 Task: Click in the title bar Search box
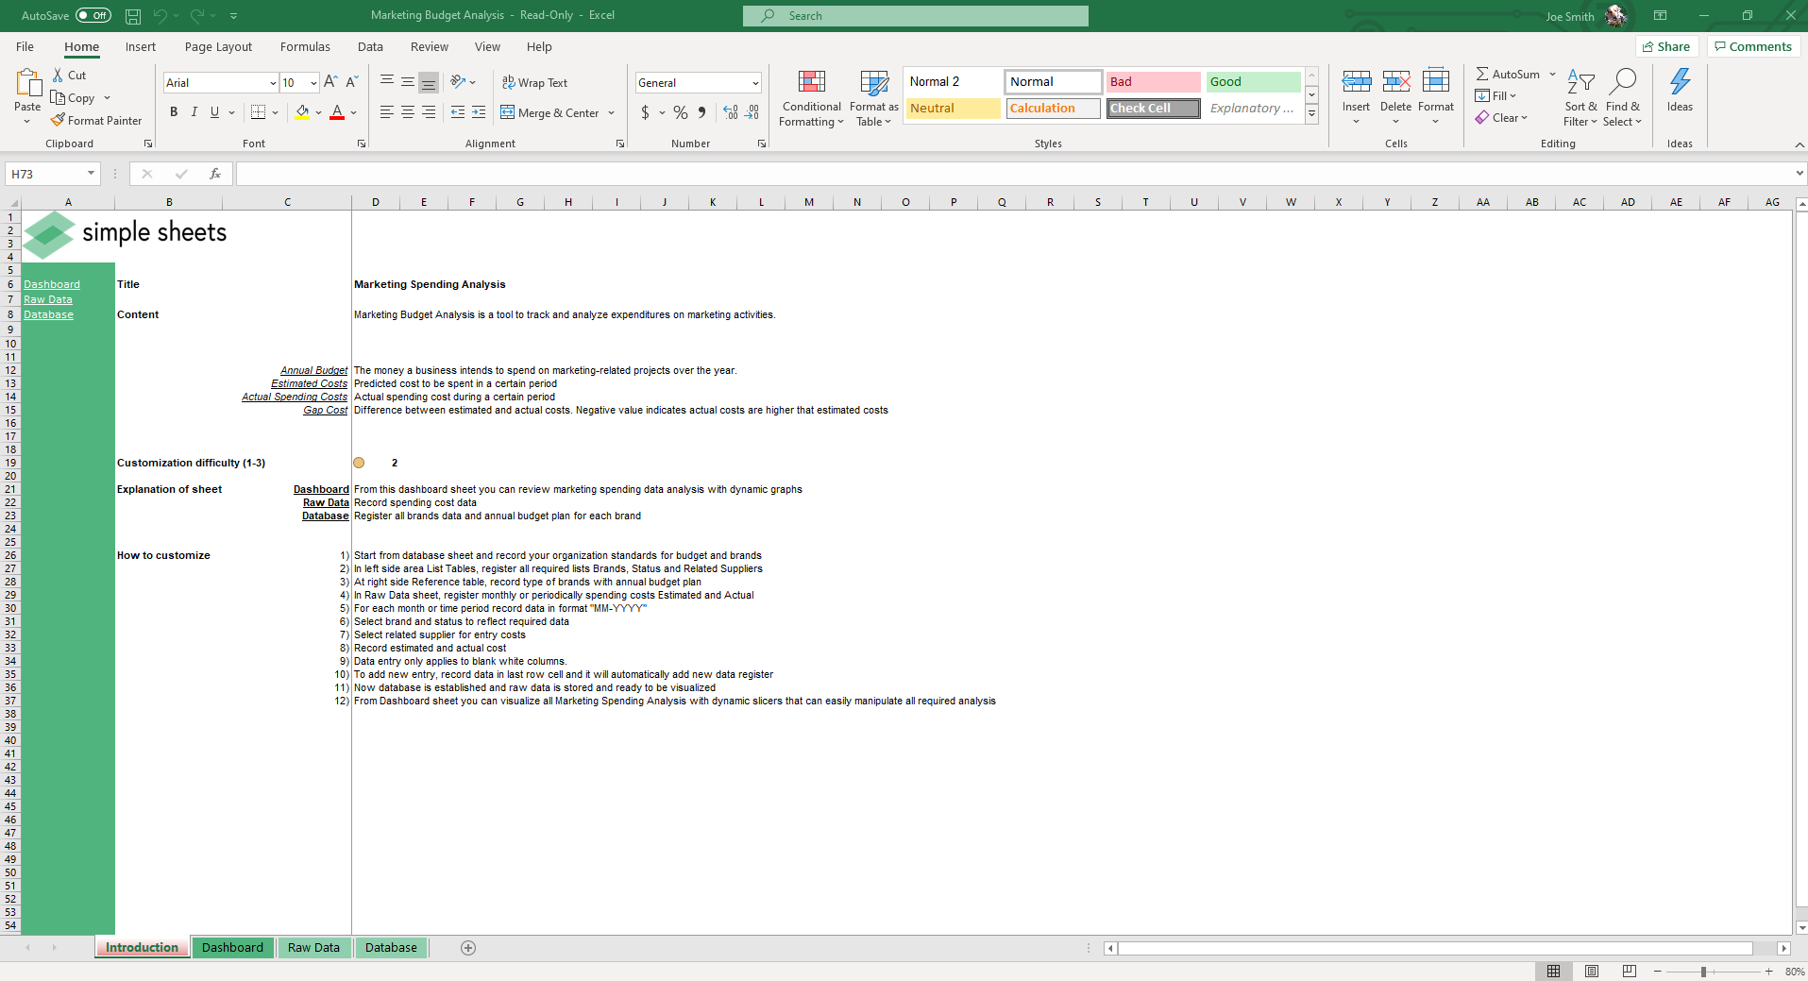pos(915,16)
